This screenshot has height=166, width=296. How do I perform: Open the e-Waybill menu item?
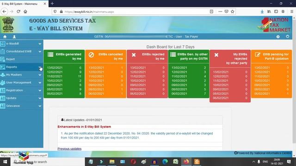click(x=22, y=44)
